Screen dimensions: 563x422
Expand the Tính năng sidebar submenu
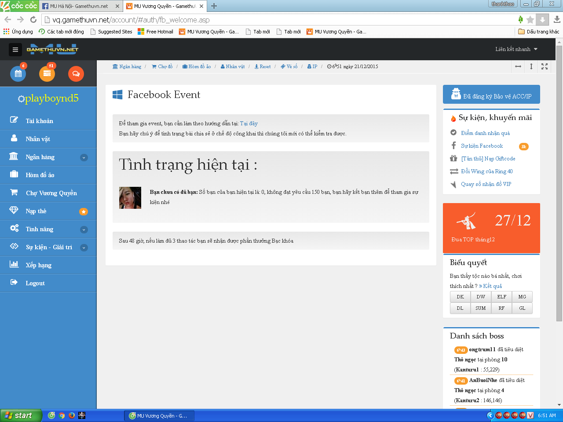click(x=84, y=229)
